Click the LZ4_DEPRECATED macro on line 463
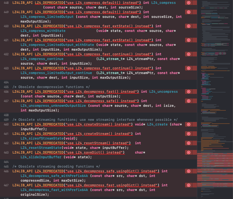This screenshot has height=199, width=233. click(x=49, y=152)
